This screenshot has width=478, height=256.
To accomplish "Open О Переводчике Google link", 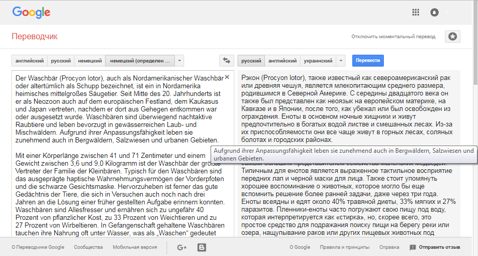I will click(38, 247).
